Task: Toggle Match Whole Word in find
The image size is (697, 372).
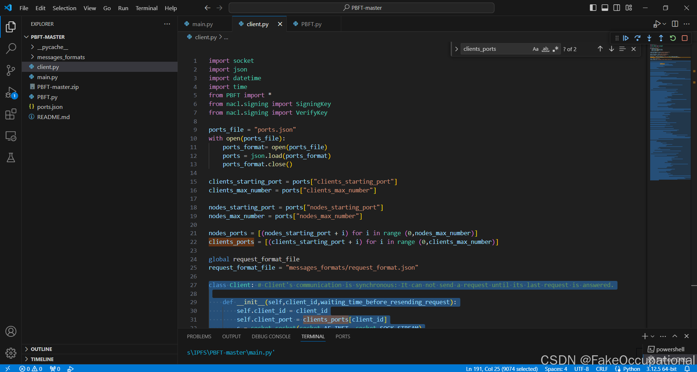Action: [545, 49]
